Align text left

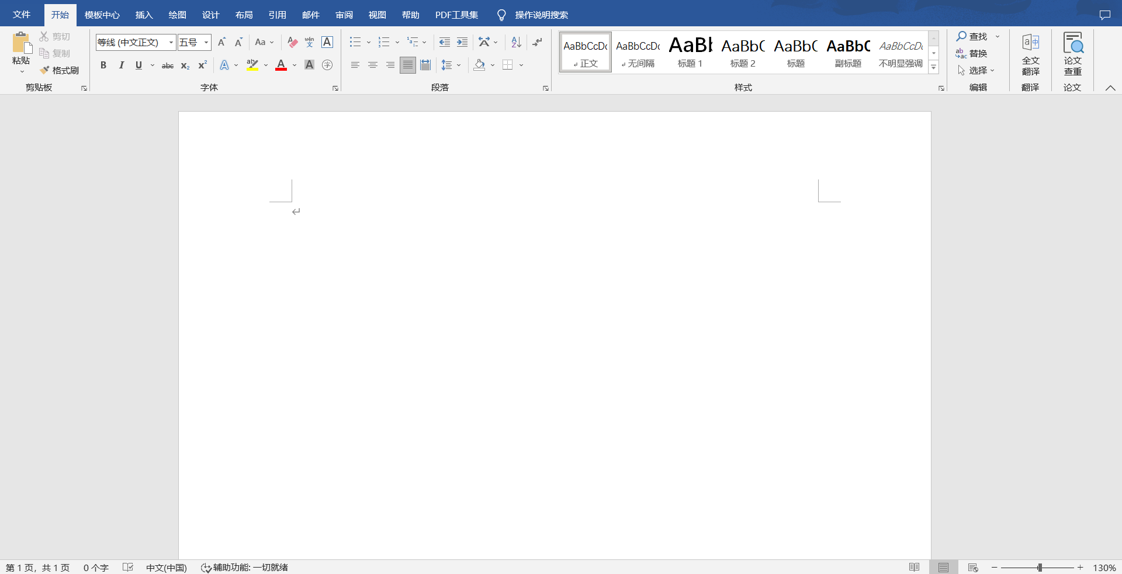(x=355, y=65)
